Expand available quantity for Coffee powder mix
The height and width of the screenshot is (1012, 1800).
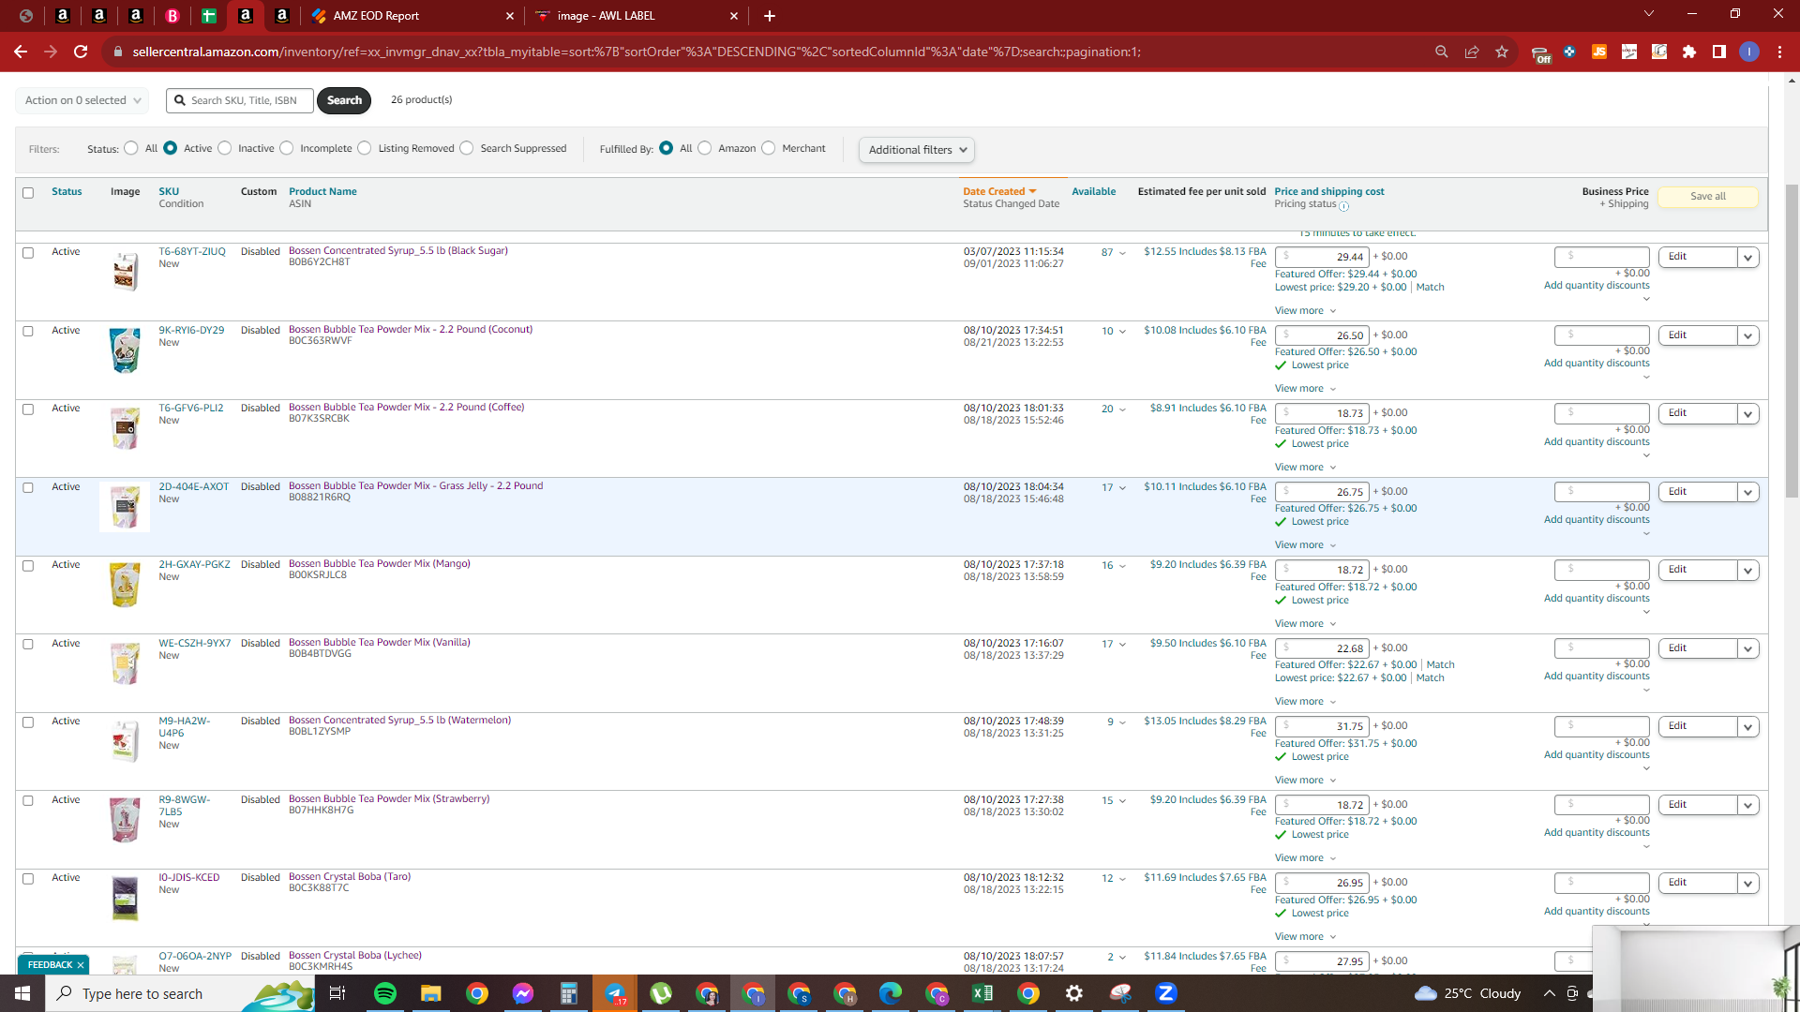[1122, 409]
